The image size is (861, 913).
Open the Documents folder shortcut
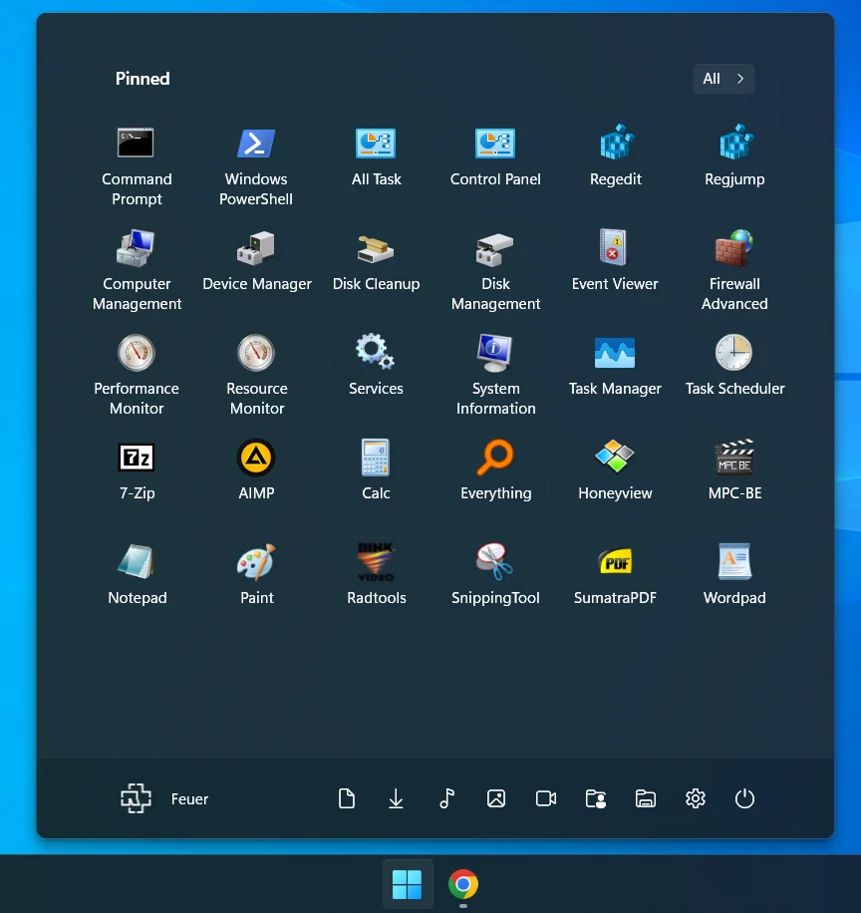tap(347, 798)
